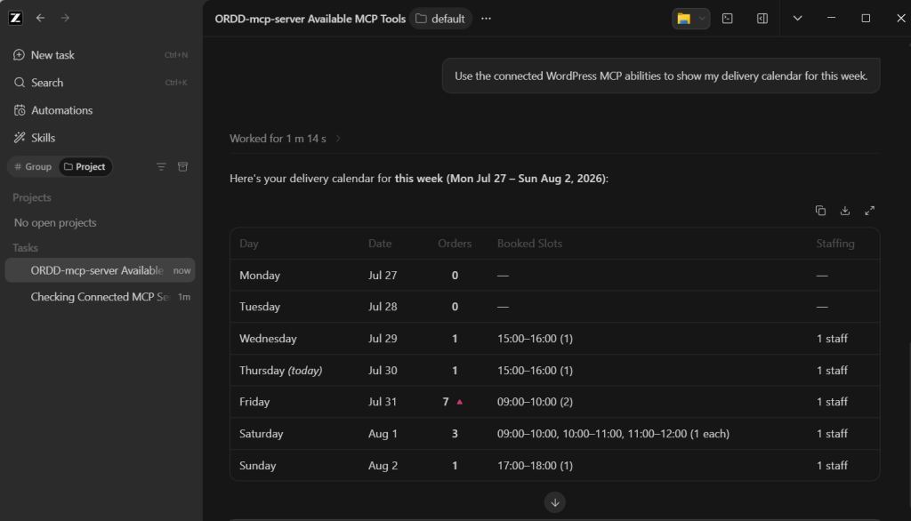Click the Jul 29 date cell
Screen dimensions: 911x521
(383, 339)
